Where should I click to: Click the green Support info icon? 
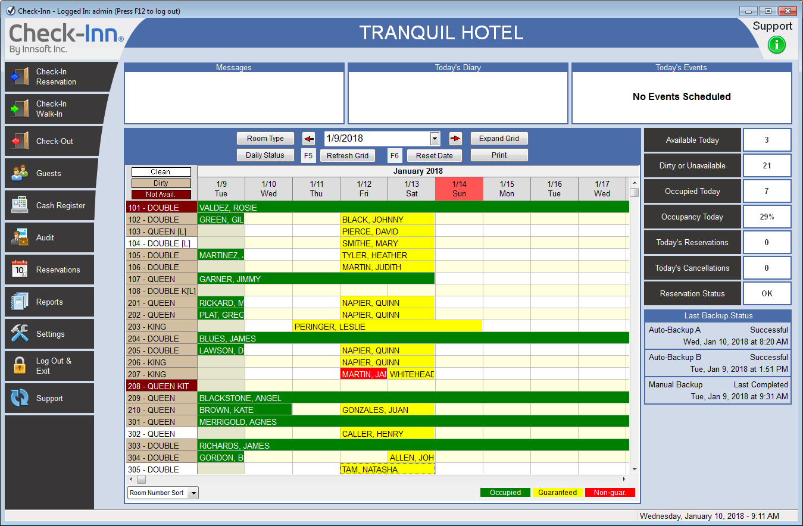point(776,45)
